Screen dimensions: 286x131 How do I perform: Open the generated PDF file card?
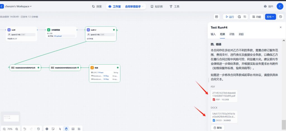(224, 96)
